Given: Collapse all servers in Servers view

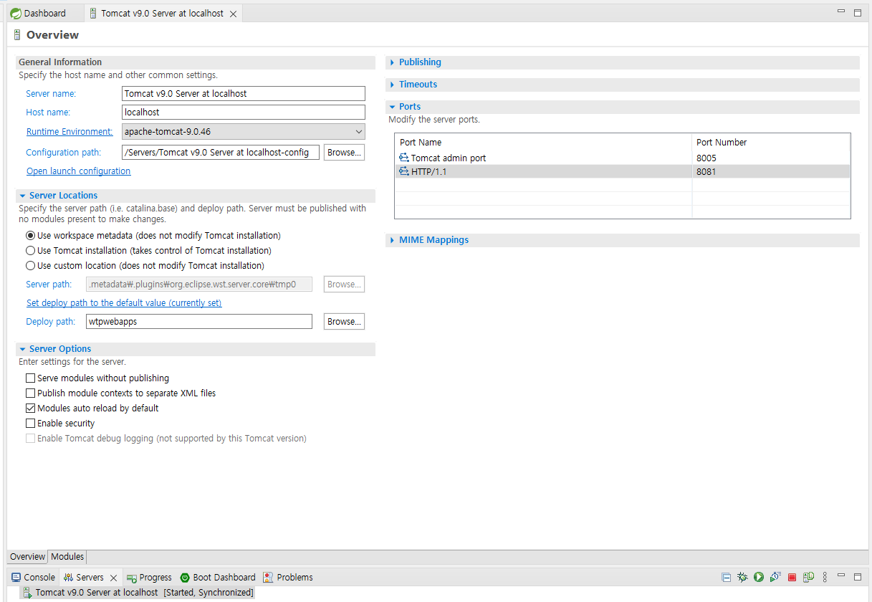Looking at the screenshot, I should [726, 577].
